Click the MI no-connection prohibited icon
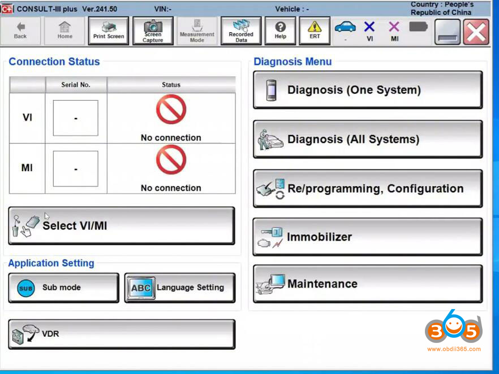This screenshot has width=499, height=374. click(x=171, y=159)
